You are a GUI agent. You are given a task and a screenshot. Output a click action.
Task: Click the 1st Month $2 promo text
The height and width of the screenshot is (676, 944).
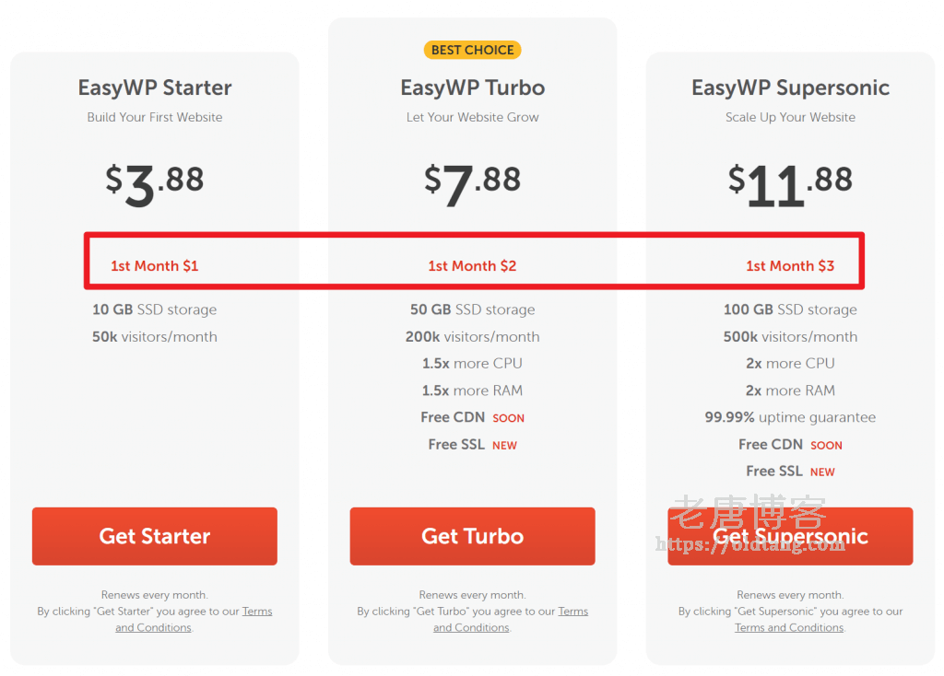point(473,266)
